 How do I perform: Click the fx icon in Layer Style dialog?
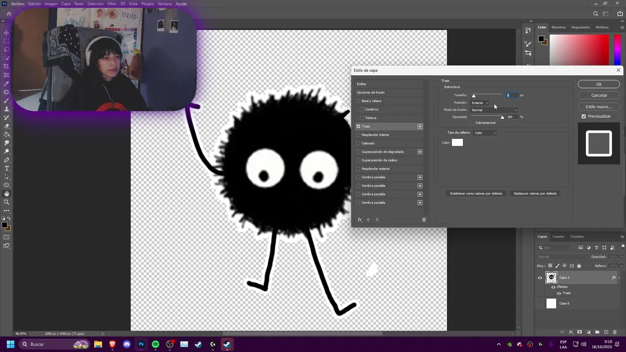click(360, 220)
